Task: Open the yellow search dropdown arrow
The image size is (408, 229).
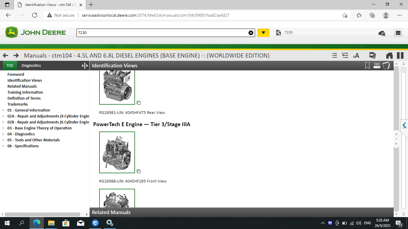Action: tap(263, 33)
